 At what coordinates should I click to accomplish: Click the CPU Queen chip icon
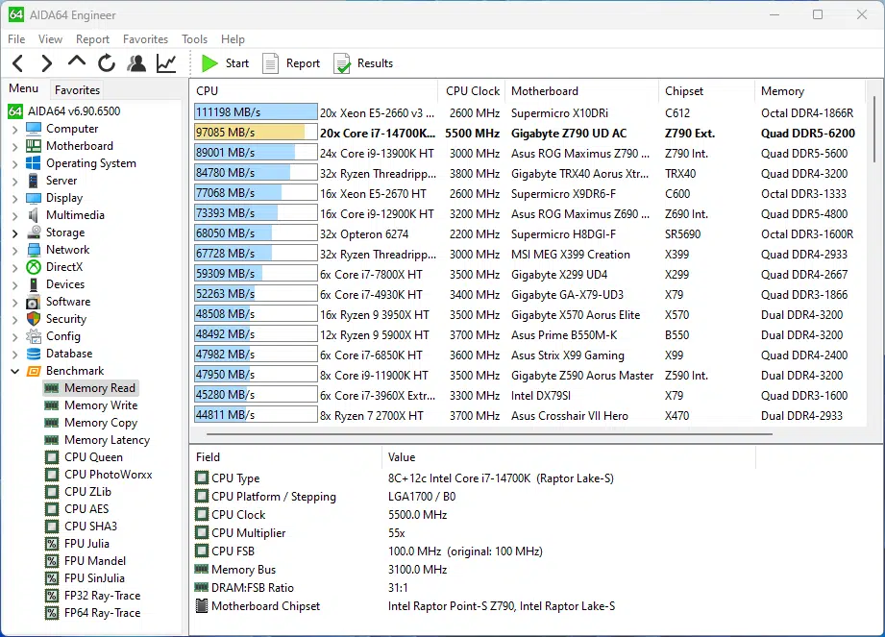pos(51,457)
